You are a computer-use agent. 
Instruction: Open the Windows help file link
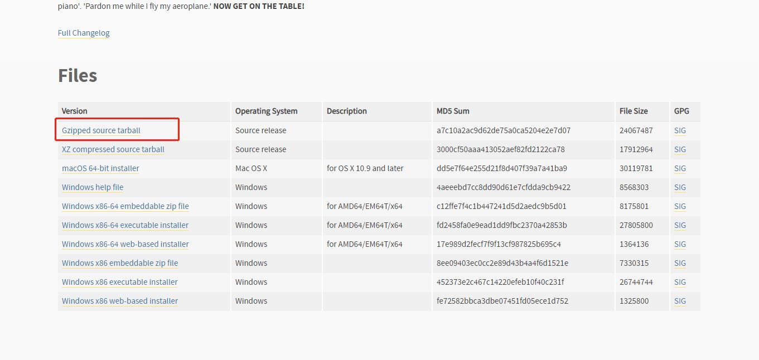tap(93, 187)
